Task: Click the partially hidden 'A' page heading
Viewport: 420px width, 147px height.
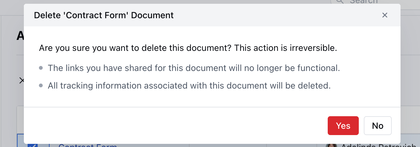Action: (20, 36)
